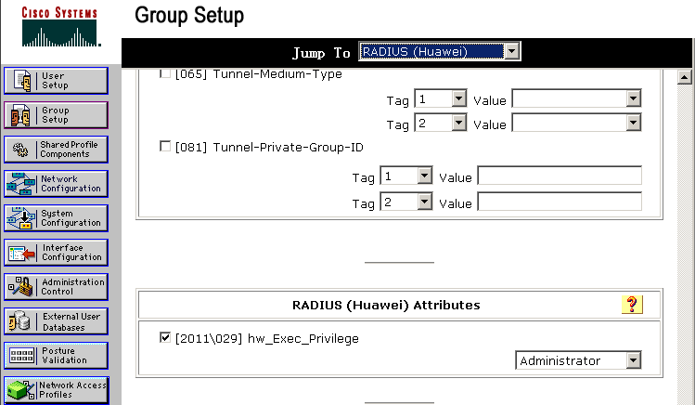Image resolution: width=695 pixels, height=405 pixels.
Task: Tick the [065] Tunnel-Medium-Type checkbox
Action: click(x=165, y=73)
